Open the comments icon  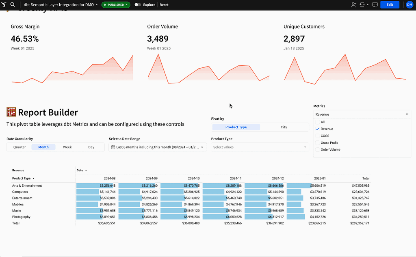375,4
